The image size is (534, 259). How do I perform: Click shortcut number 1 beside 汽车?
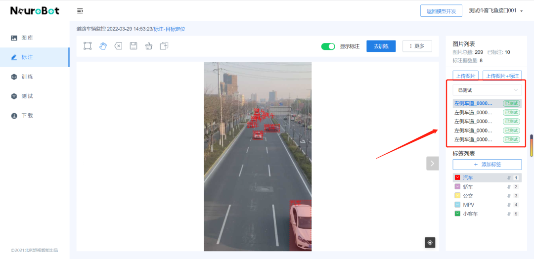point(516,177)
